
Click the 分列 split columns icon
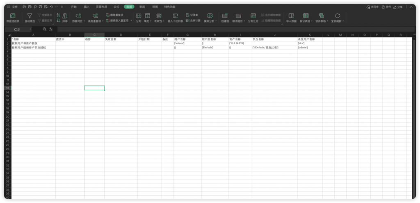[x=139, y=16]
